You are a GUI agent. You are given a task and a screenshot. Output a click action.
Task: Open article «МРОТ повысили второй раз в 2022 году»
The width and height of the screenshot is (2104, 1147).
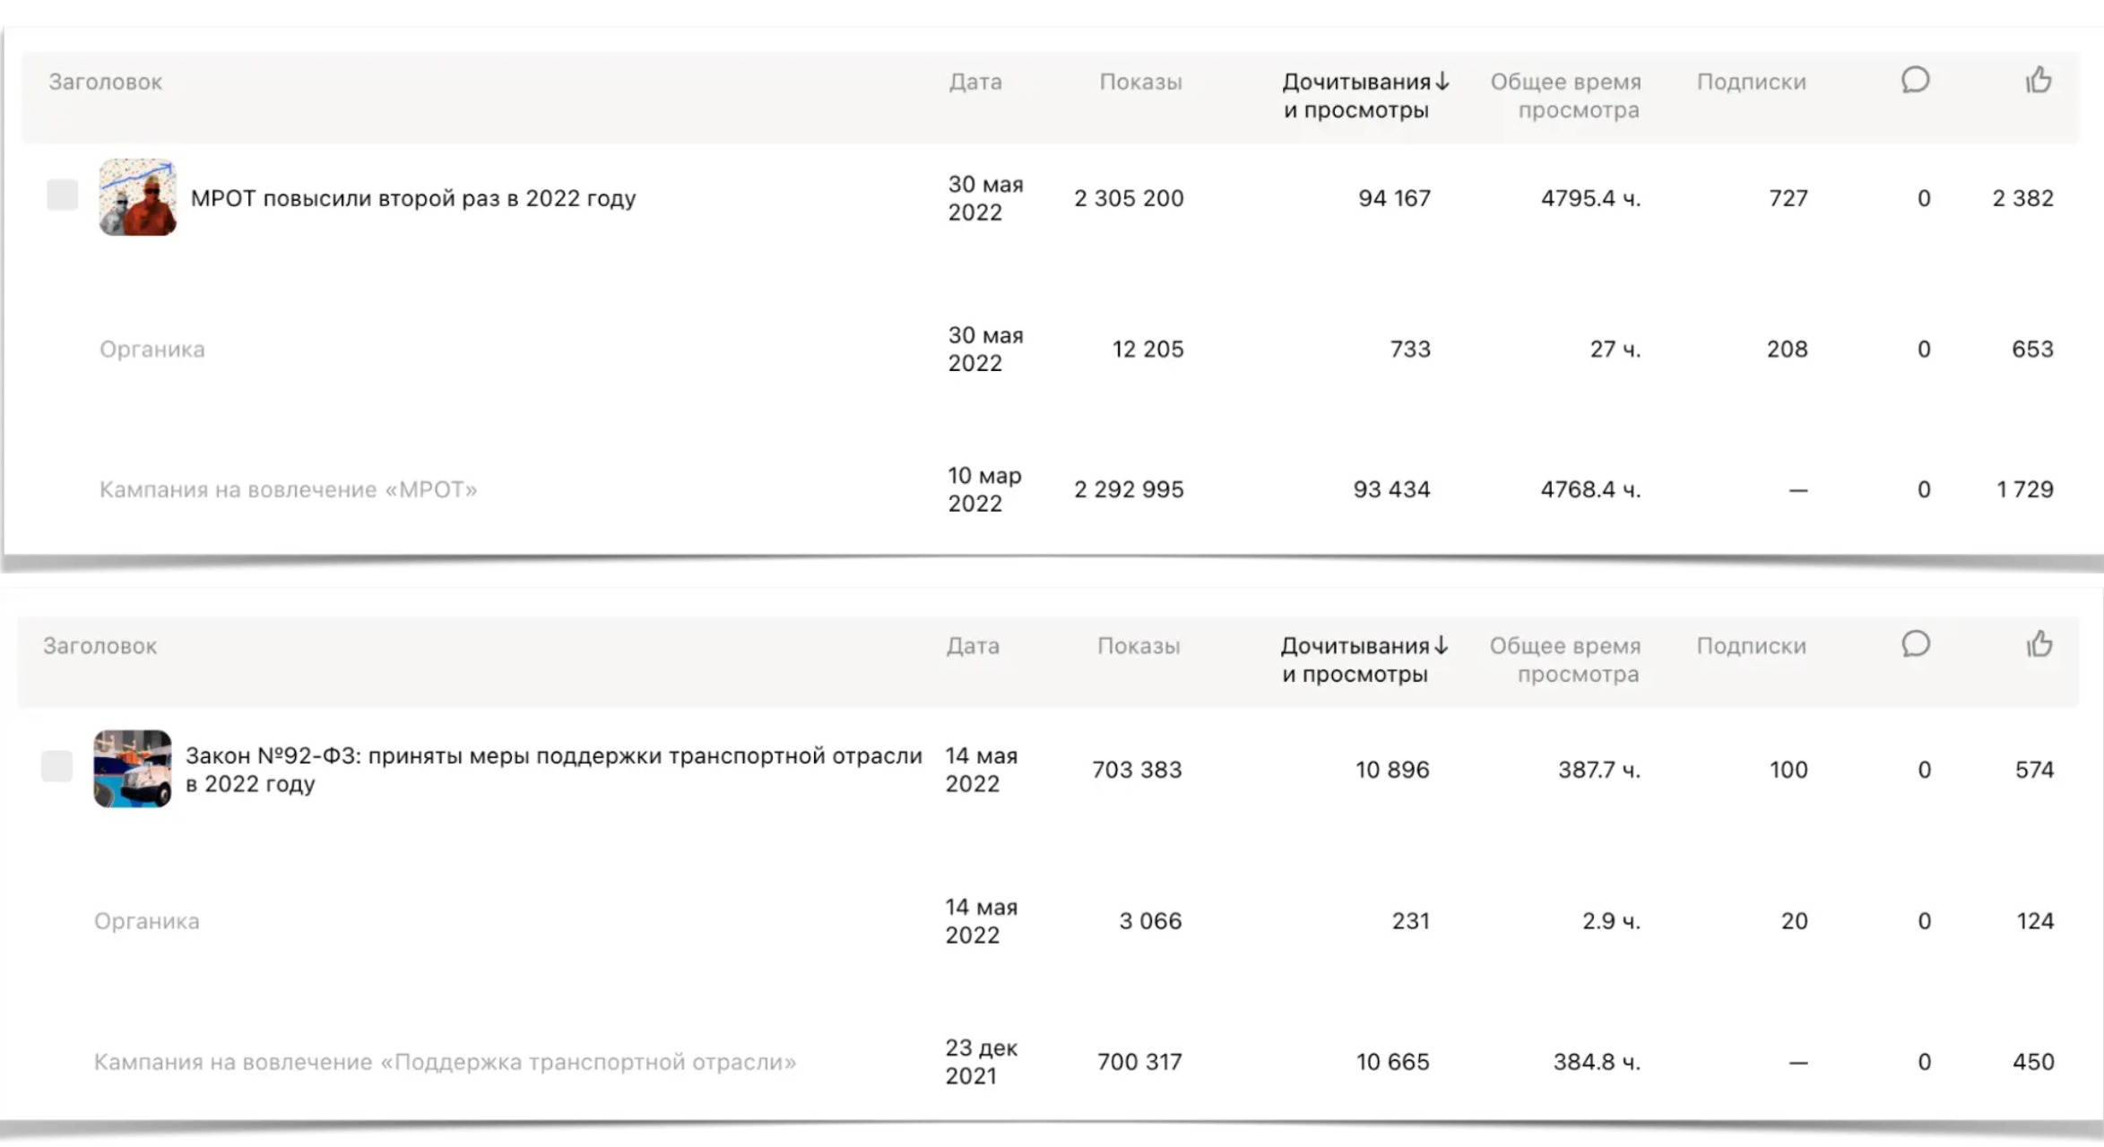coord(413,198)
